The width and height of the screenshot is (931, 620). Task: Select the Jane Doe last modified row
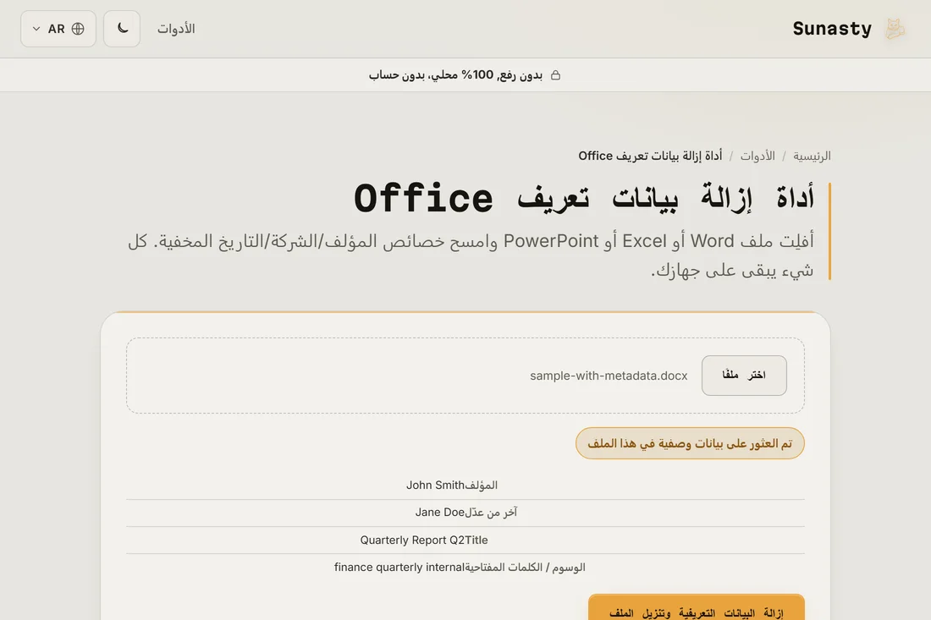click(465, 513)
